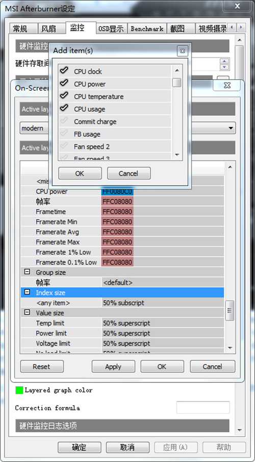Collapse the Value size section
255x462 pixels.
27,312
